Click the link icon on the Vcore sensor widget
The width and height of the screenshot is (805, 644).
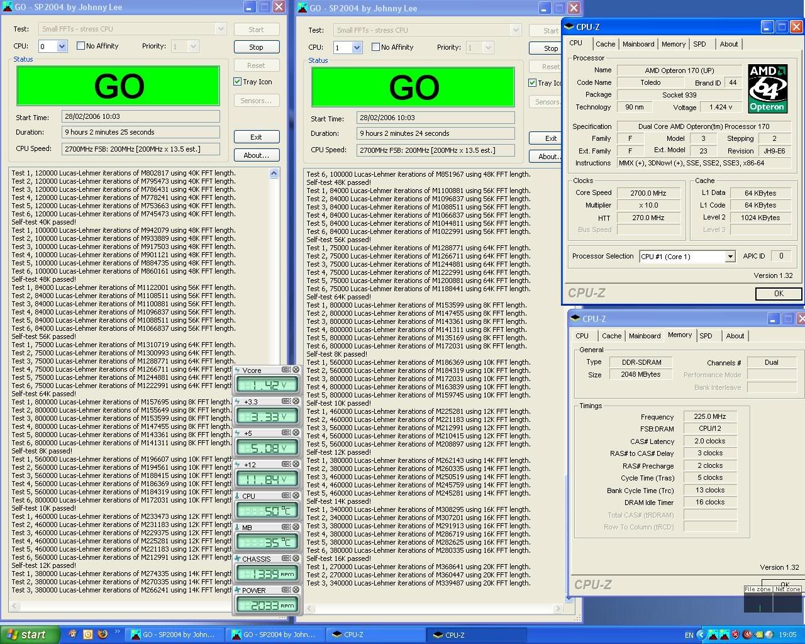286,370
